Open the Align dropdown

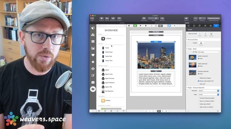pyautogui.click(x=208, y=95)
